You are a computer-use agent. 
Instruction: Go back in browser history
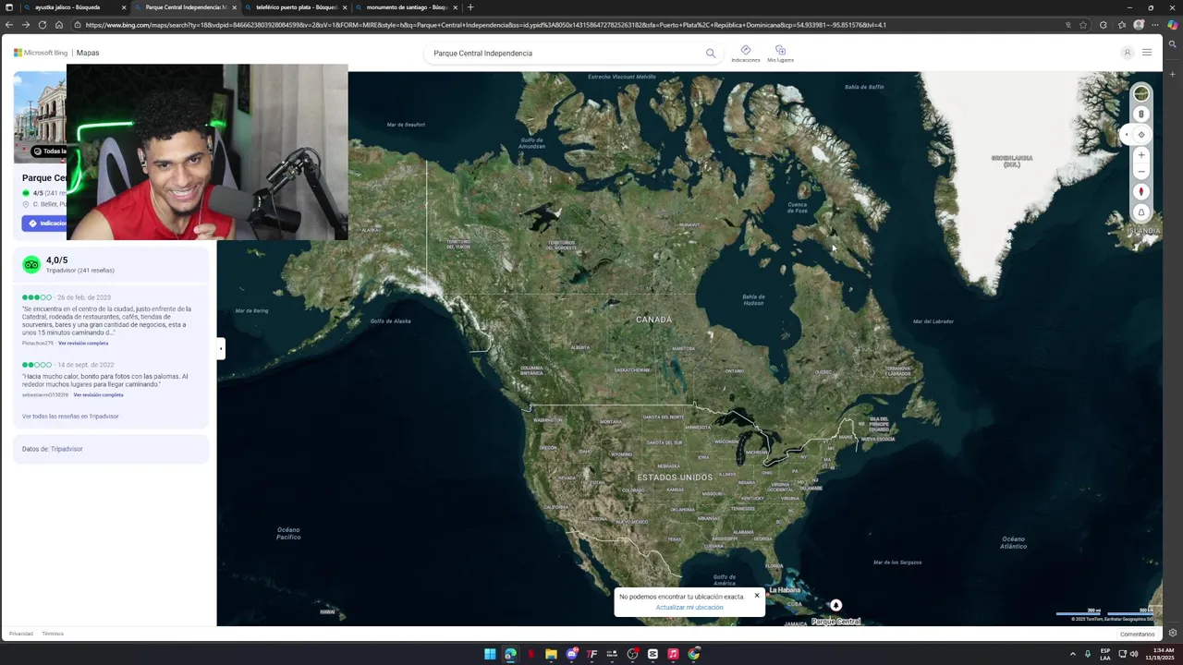pyautogui.click(x=8, y=25)
